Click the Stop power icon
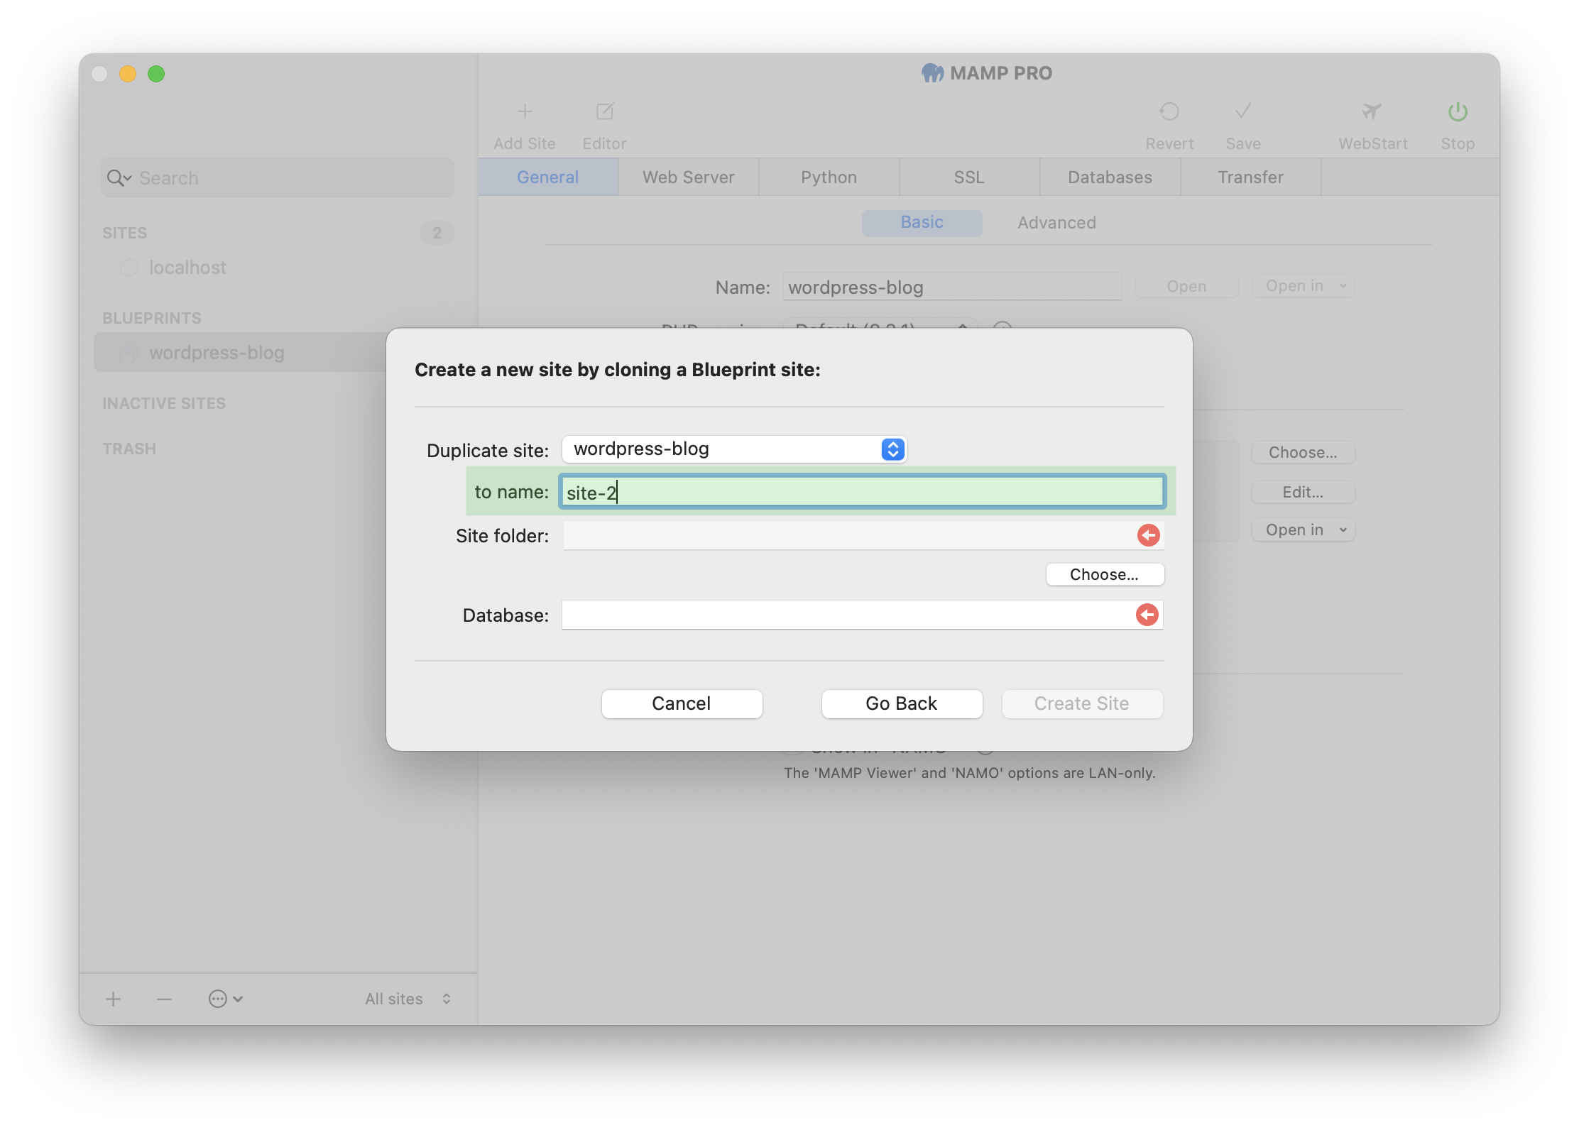This screenshot has height=1130, width=1579. (x=1458, y=111)
